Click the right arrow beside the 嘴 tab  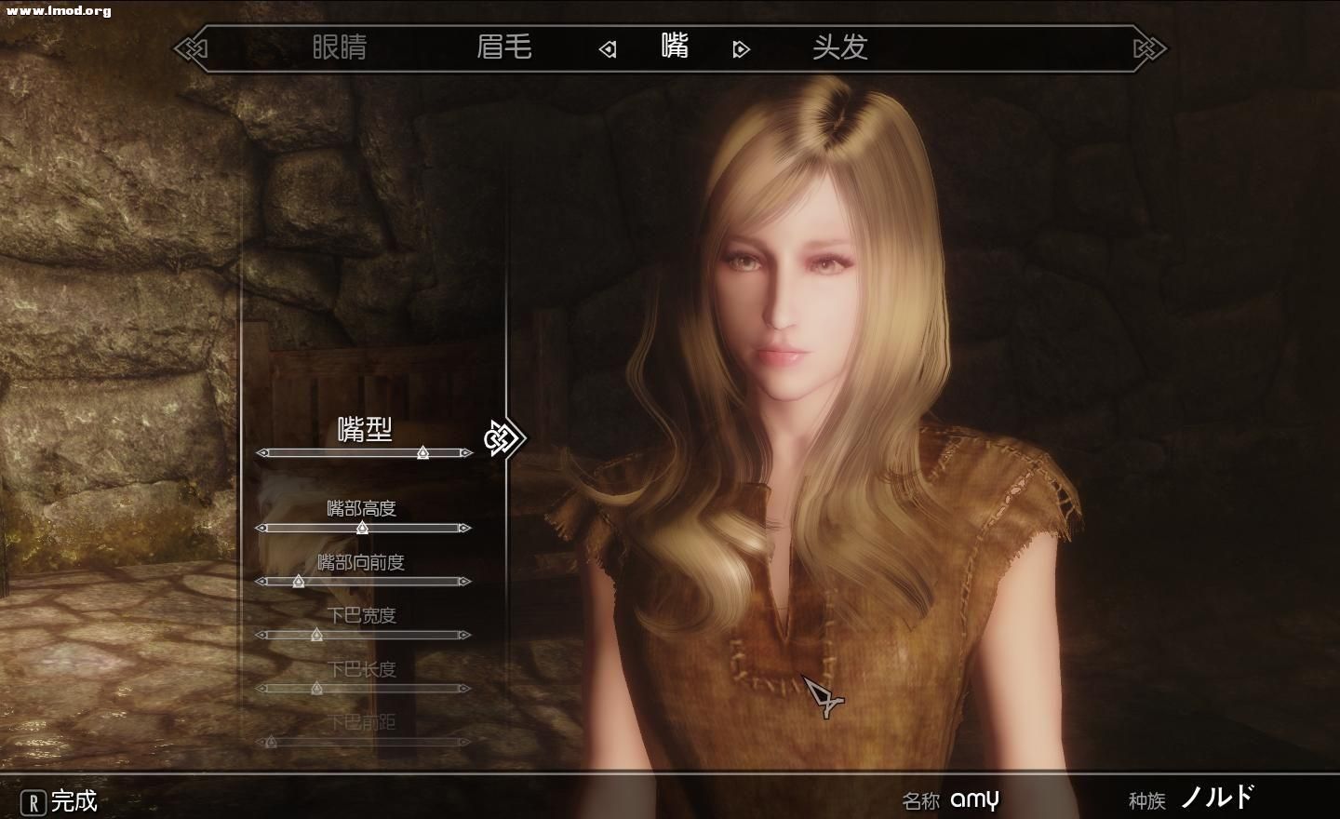(741, 49)
